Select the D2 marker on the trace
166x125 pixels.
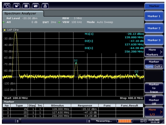tap(76, 63)
